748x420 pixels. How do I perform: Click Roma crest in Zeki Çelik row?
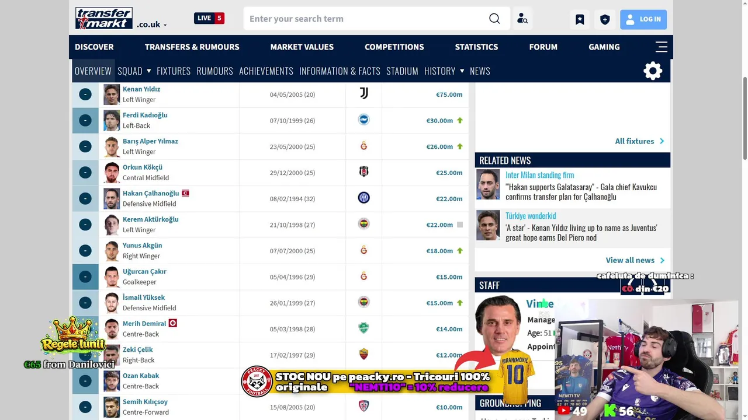363,354
